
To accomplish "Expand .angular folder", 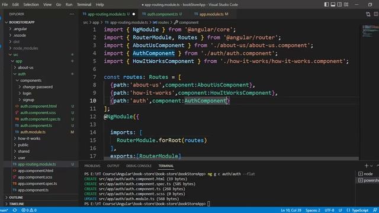I will tap(20, 29).
